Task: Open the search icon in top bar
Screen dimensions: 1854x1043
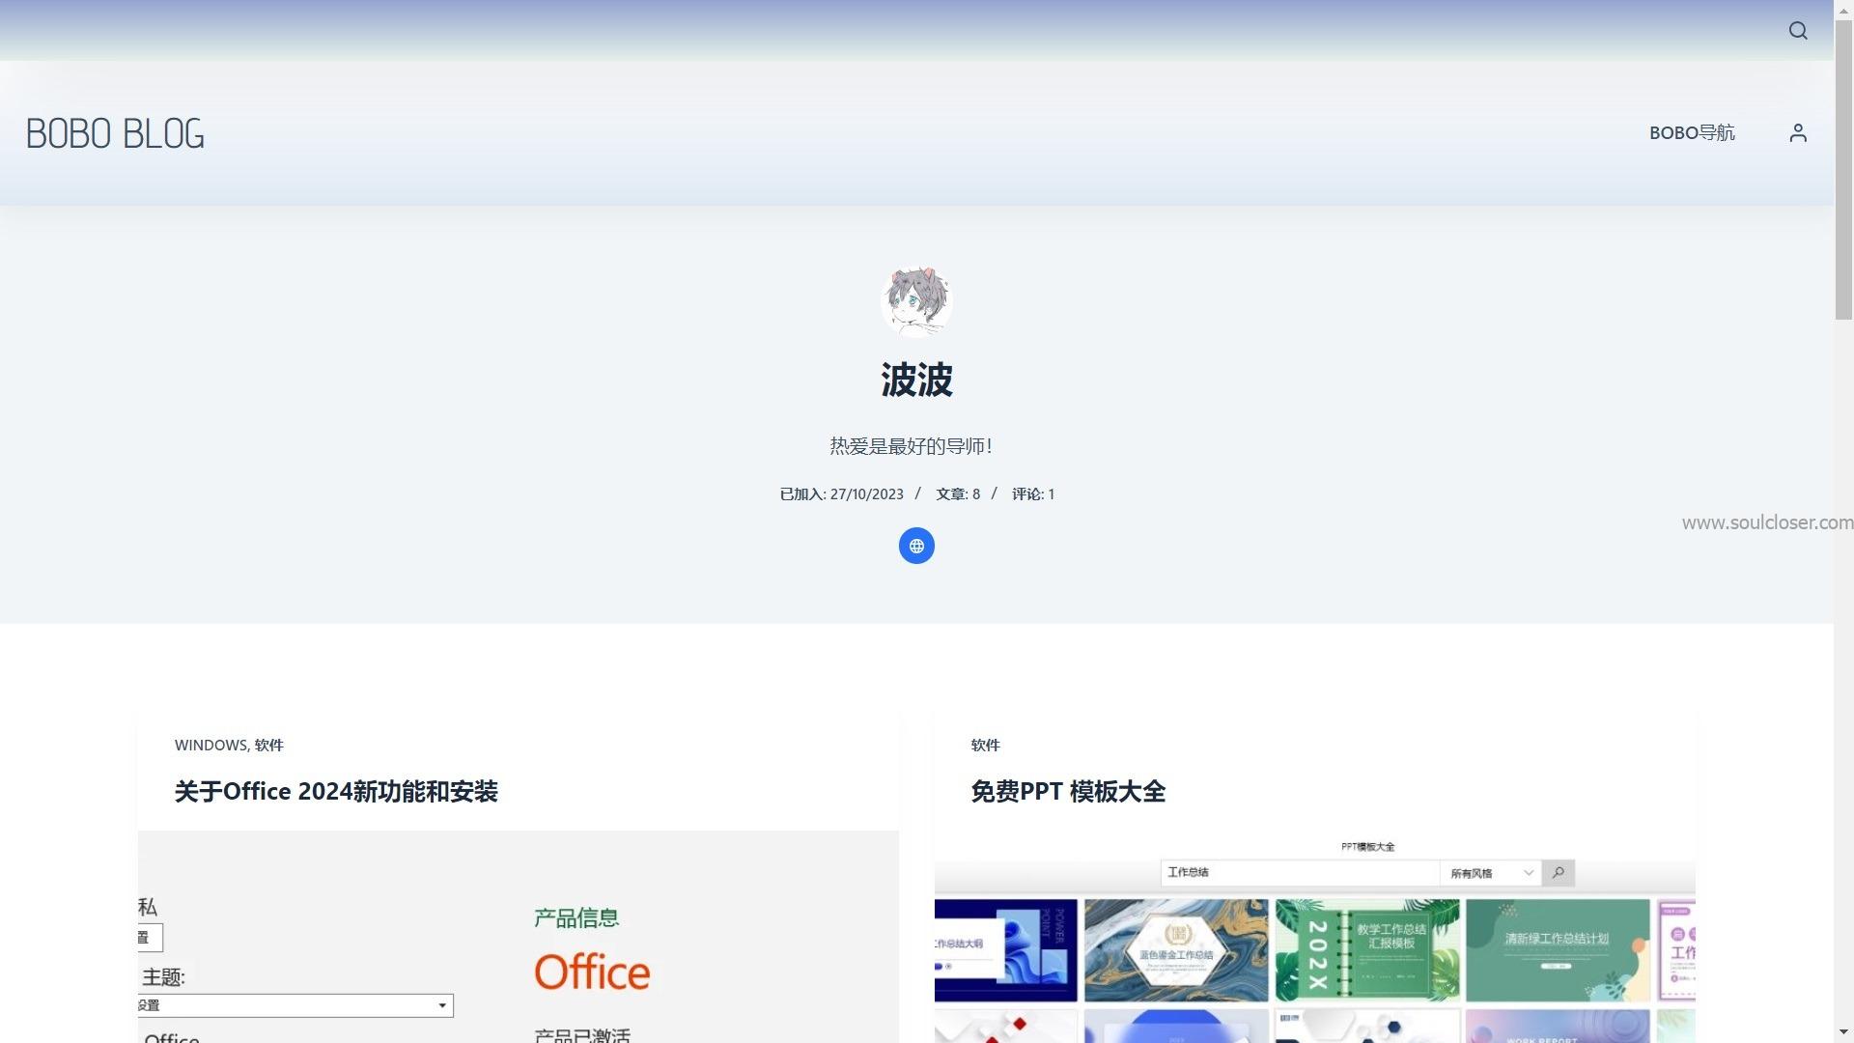Action: (1797, 31)
